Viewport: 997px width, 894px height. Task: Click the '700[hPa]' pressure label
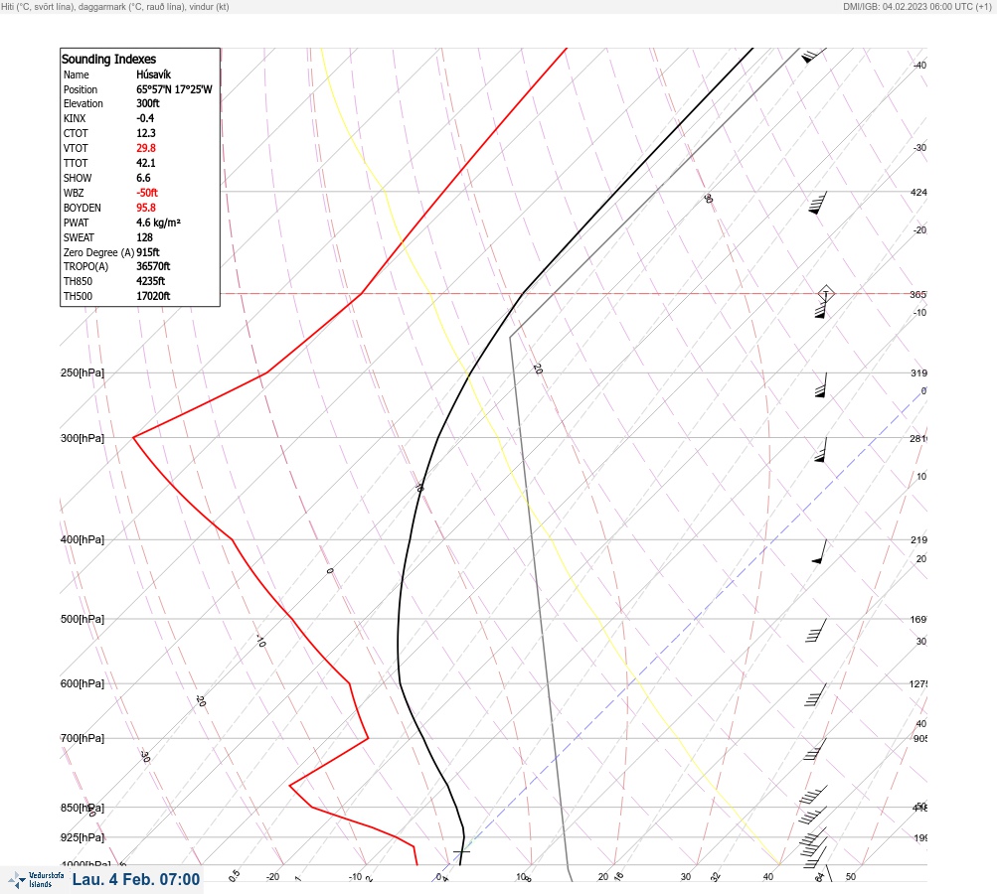[83, 738]
